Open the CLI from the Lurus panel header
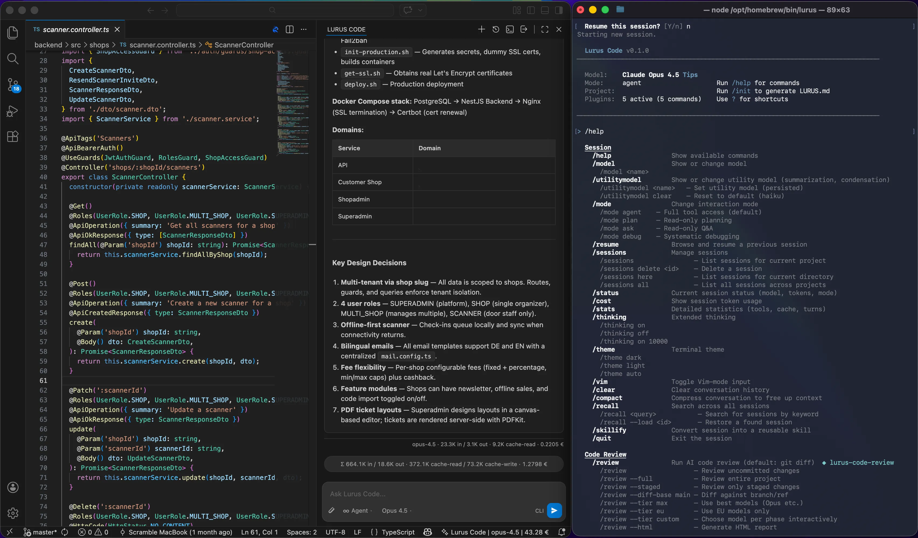Image resolution: width=918 pixels, height=538 pixels. pos(510,29)
